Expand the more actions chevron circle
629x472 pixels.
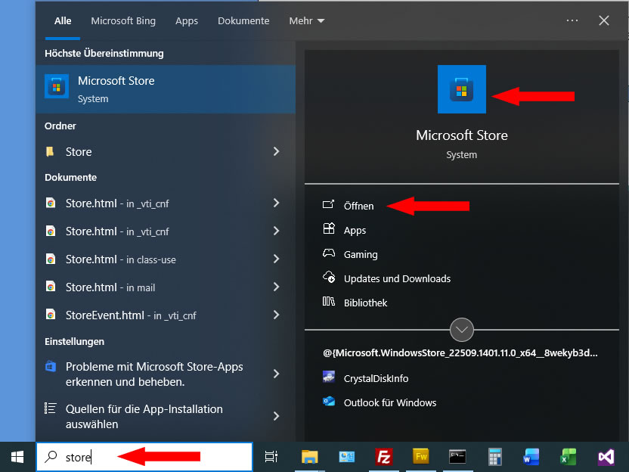coord(461,330)
